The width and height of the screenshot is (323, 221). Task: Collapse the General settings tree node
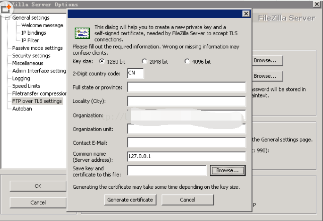click(8, 18)
